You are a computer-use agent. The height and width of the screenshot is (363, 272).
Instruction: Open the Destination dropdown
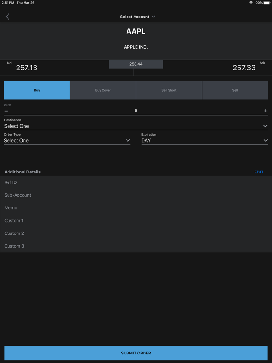136,126
